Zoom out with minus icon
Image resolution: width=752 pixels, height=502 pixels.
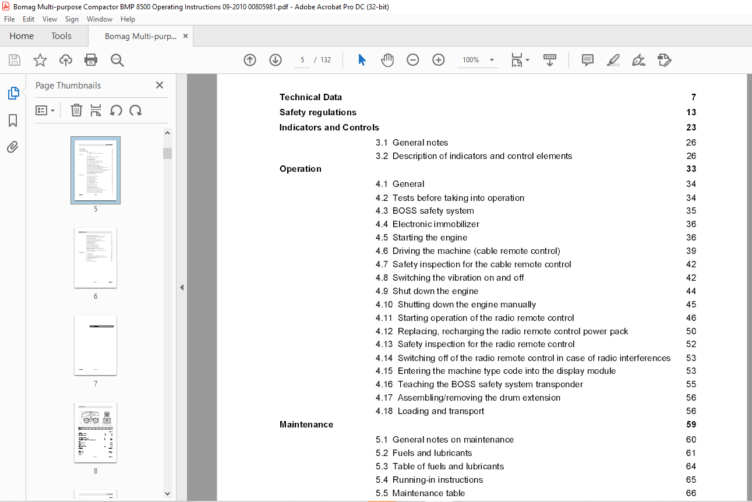tap(413, 60)
